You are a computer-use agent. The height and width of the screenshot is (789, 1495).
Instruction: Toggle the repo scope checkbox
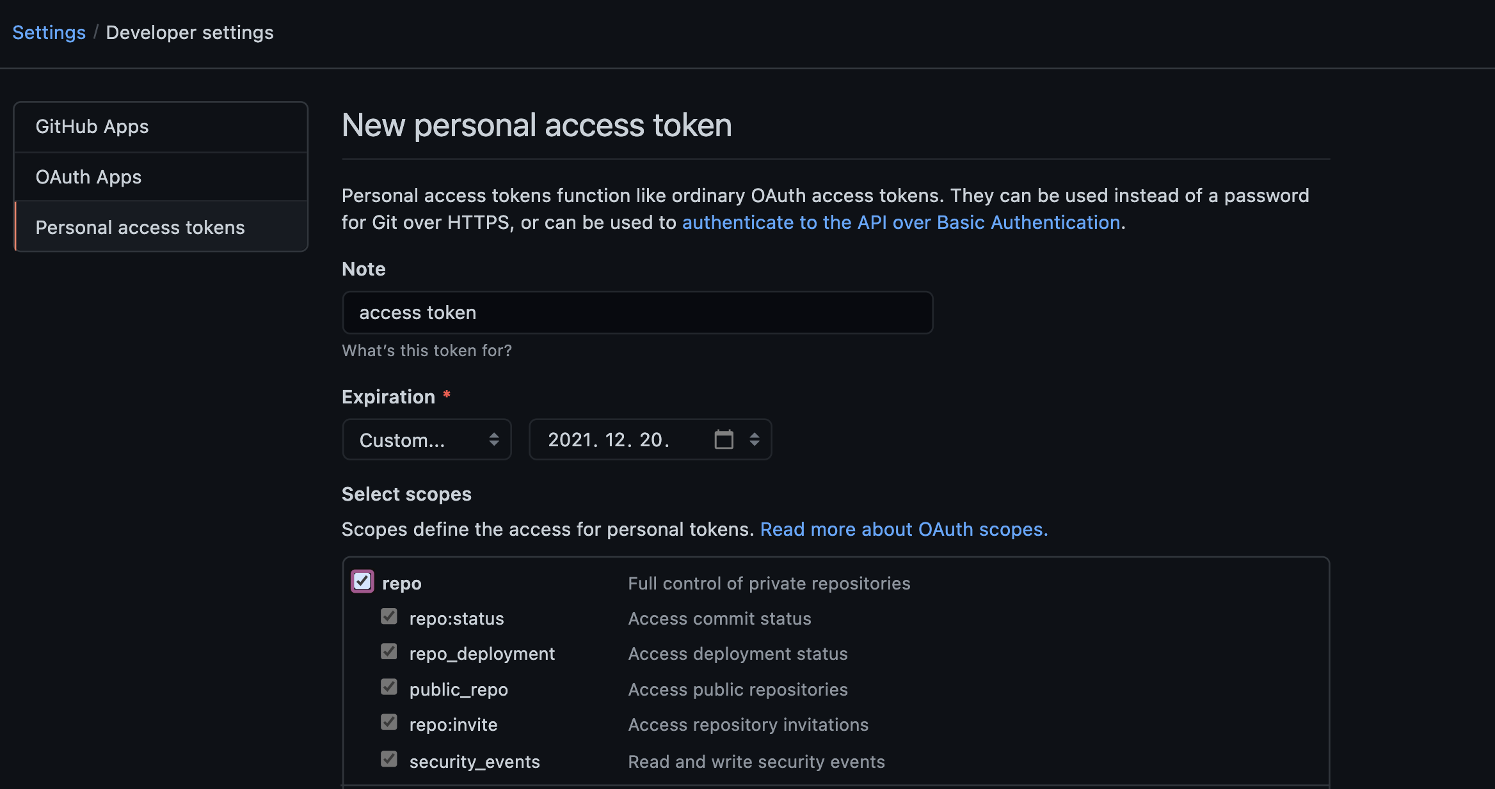(362, 581)
